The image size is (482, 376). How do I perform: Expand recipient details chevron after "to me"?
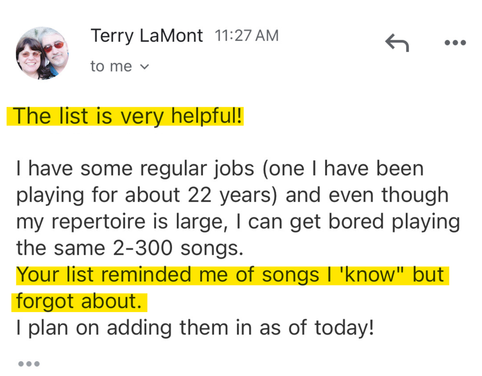[x=144, y=67]
